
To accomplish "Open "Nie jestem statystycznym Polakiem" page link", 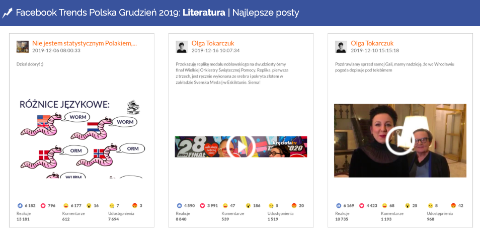I will [85, 43].
